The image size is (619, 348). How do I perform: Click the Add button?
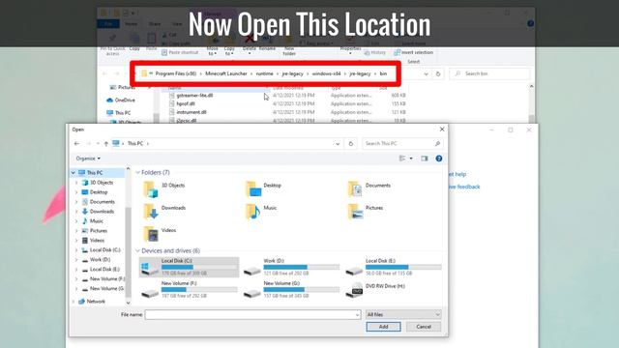point(383,327)
